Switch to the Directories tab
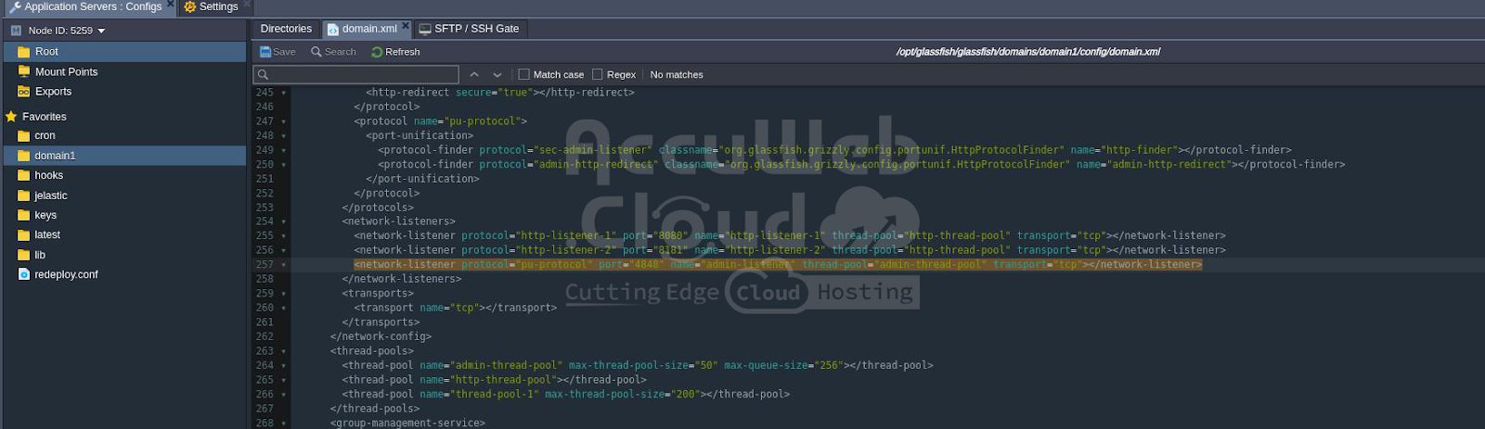 pos(286,29)
